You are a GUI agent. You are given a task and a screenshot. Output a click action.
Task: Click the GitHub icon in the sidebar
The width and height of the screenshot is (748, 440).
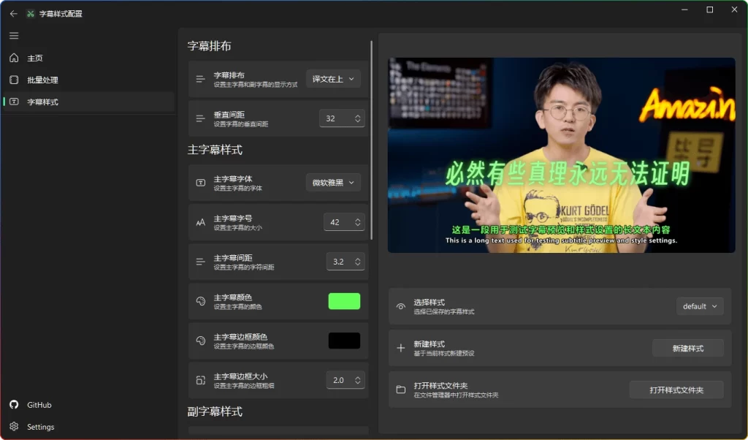(x=15, y=404)
